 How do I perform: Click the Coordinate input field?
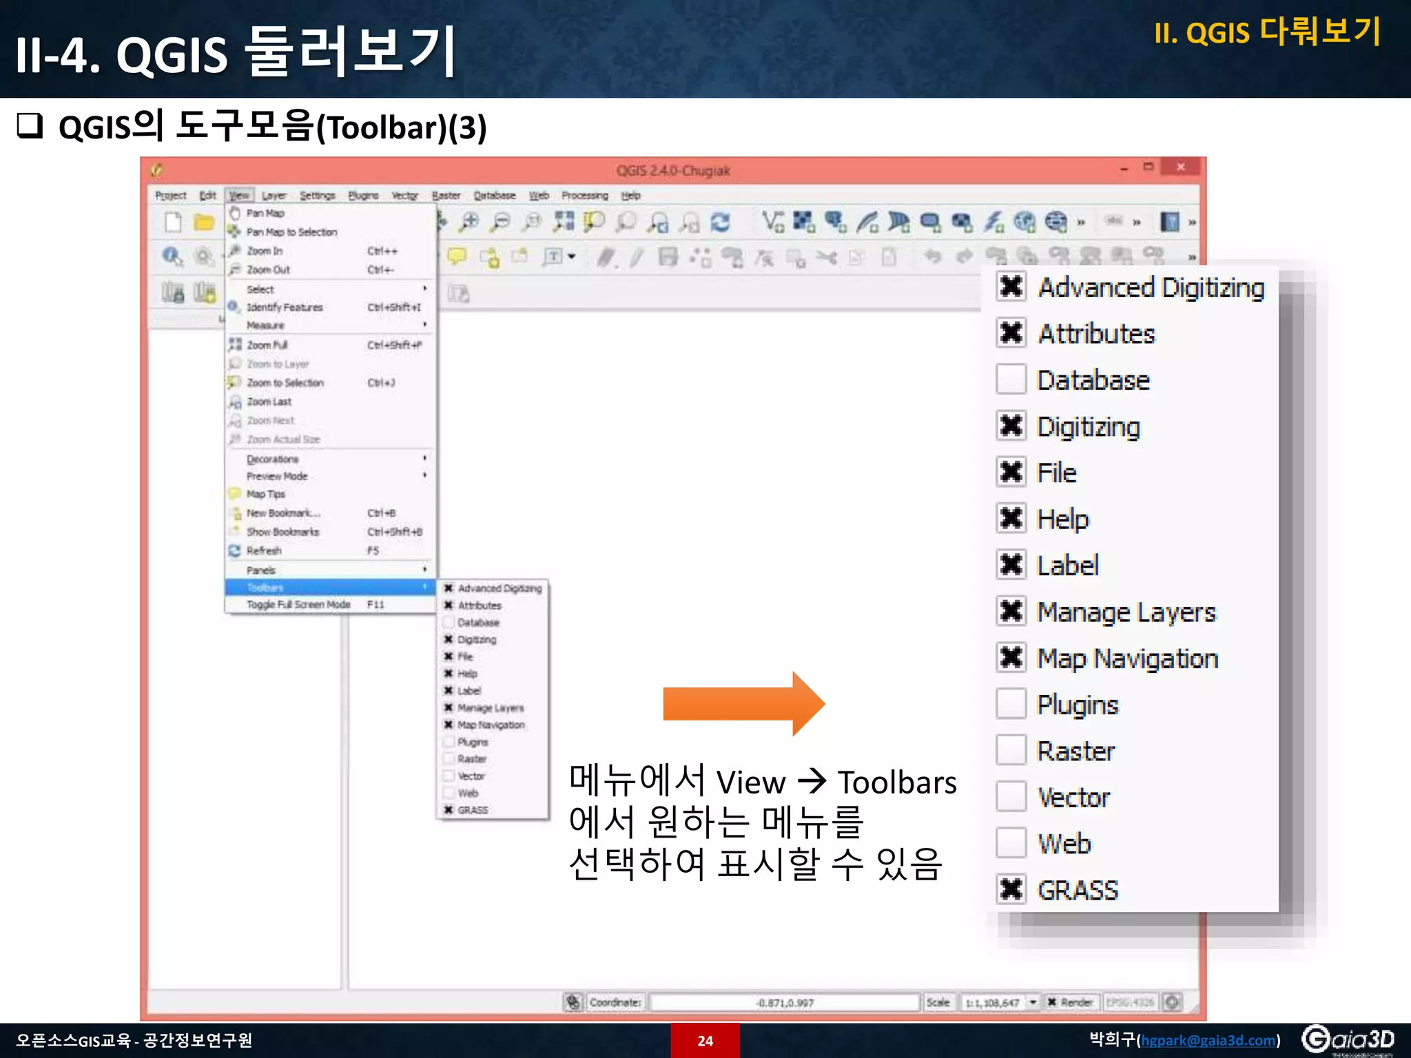click(785, 1002)
